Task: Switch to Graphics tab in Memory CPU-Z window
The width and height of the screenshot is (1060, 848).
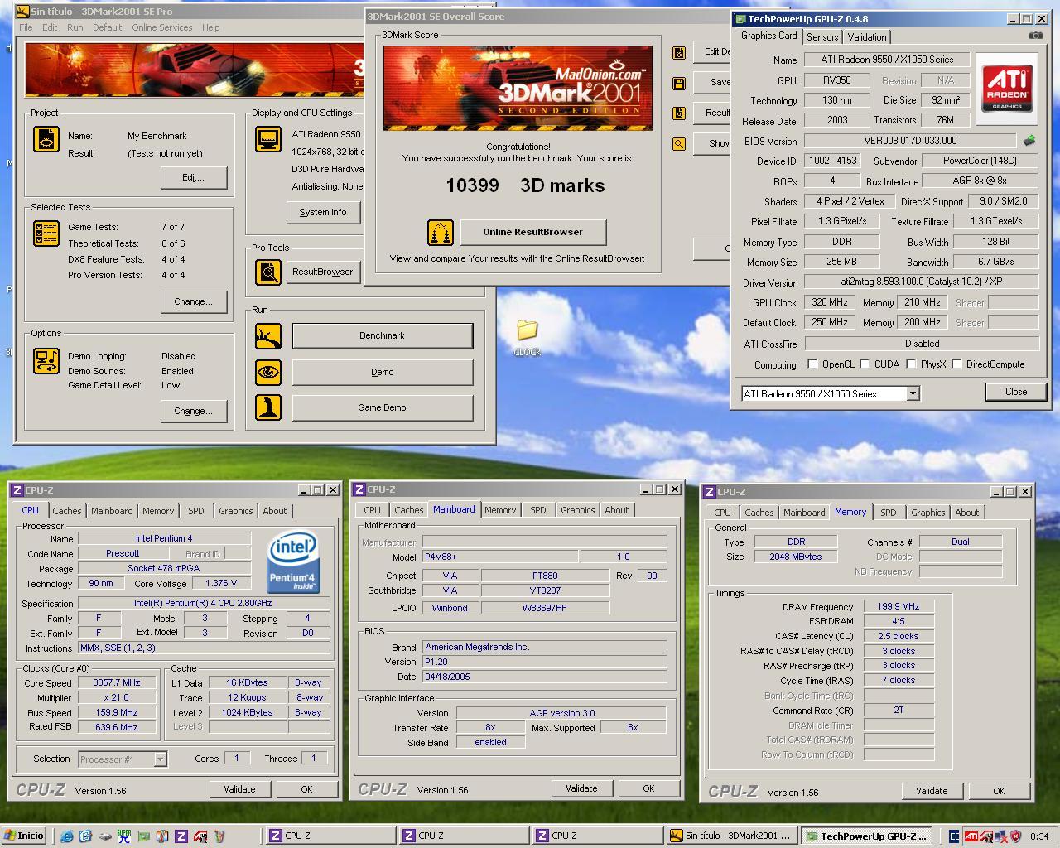Action: [x=928, y=513]
